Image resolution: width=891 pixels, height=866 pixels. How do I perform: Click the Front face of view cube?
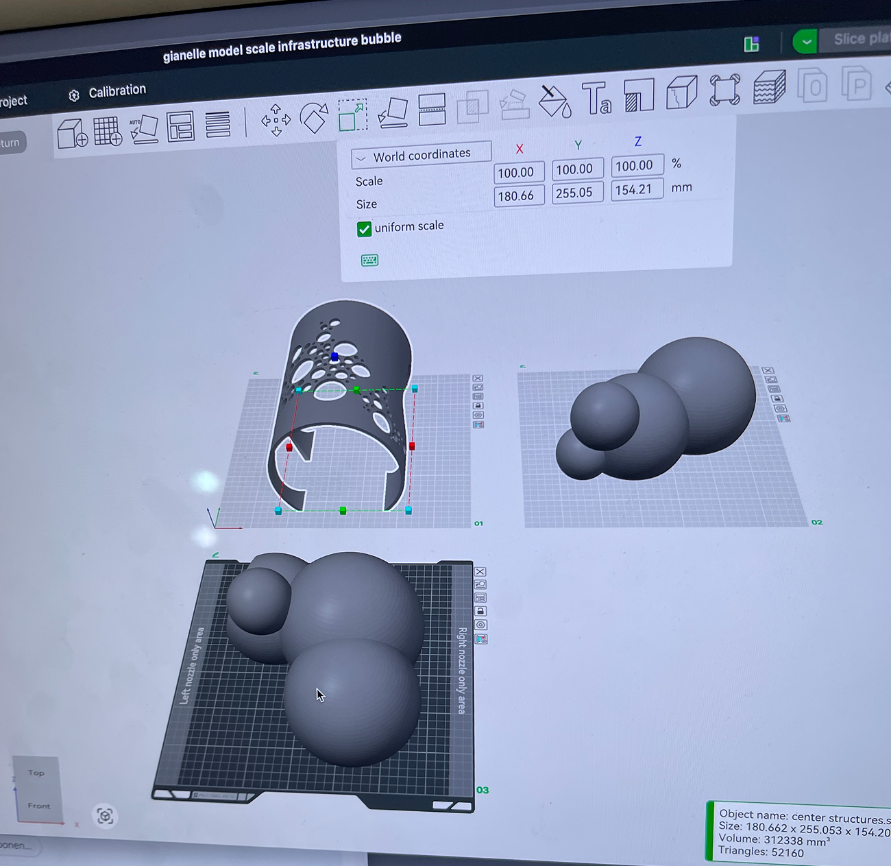[x=38, y=806]
